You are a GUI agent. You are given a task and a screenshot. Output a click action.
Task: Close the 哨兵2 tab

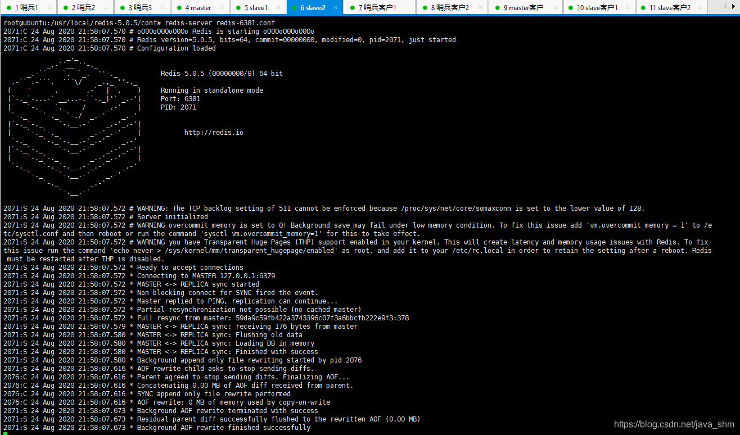106,8
